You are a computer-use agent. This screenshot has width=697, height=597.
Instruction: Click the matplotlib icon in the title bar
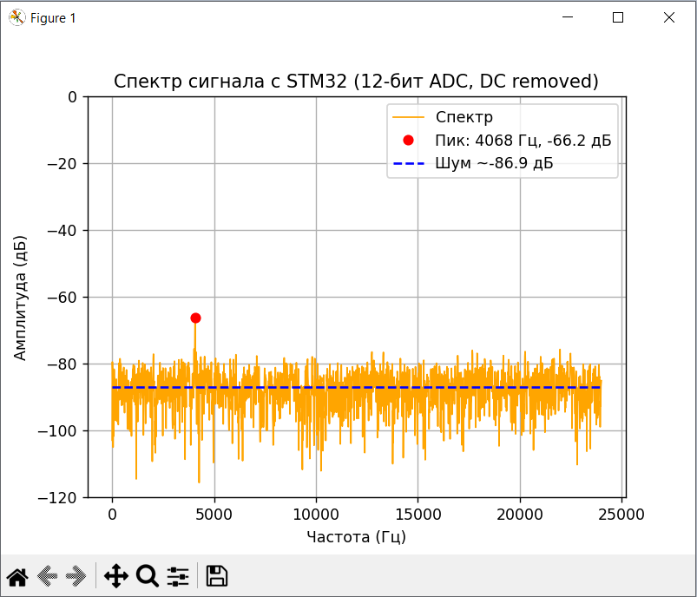click(16, 17)
